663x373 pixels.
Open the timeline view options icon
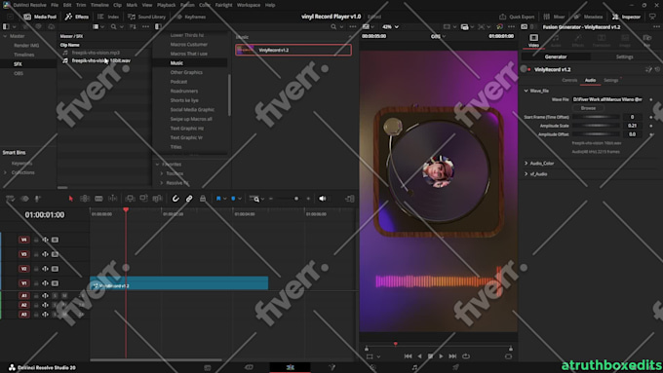(10, 199)
